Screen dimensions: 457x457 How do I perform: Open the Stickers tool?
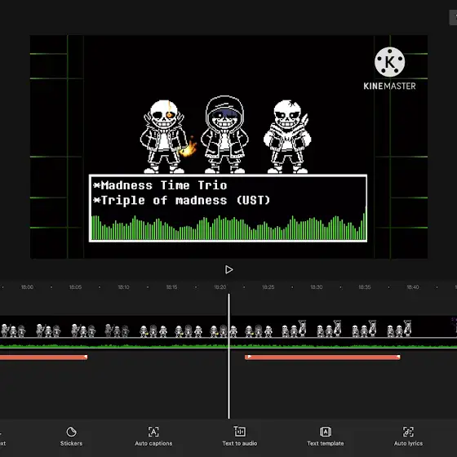(71, 436)
